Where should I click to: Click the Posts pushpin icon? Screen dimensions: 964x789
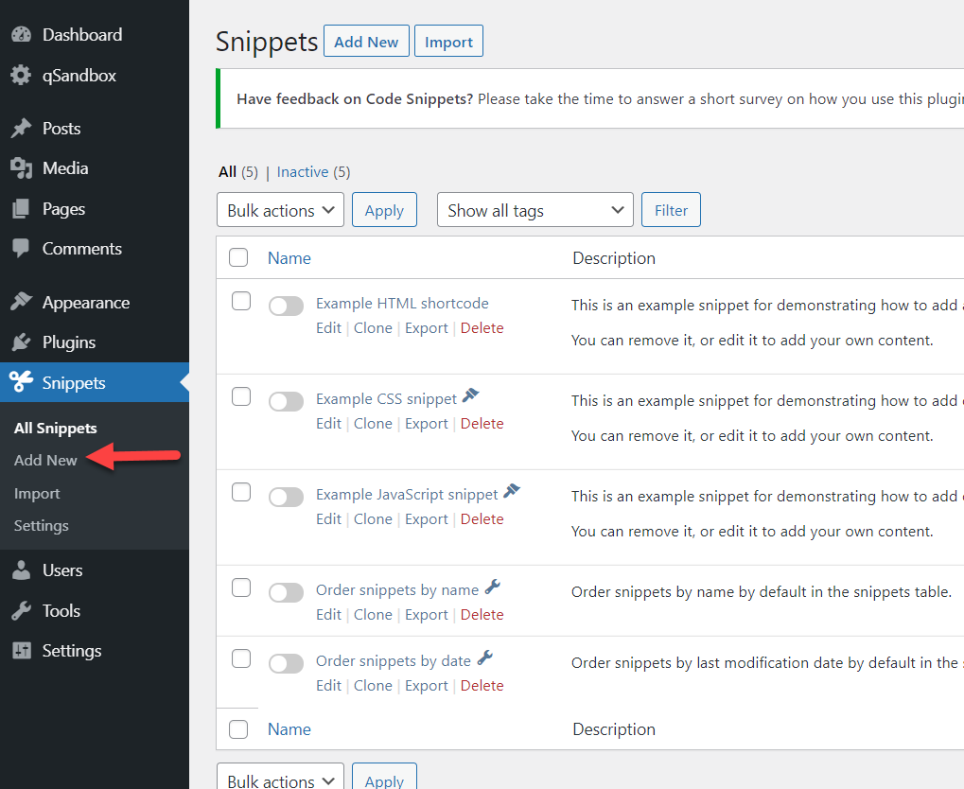click(21, 128)
